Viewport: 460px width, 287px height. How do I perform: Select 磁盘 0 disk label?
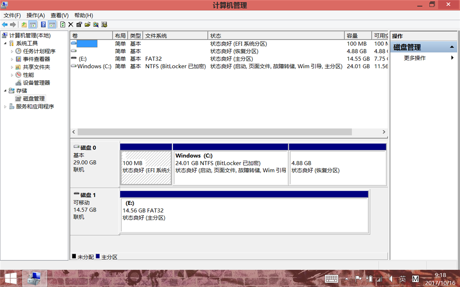click(88, 148)
